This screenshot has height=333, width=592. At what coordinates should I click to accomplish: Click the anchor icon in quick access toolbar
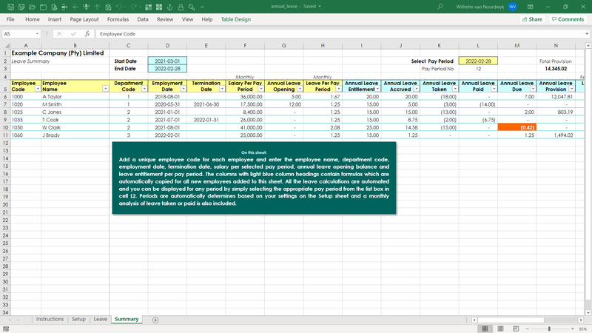coord(170,7)
